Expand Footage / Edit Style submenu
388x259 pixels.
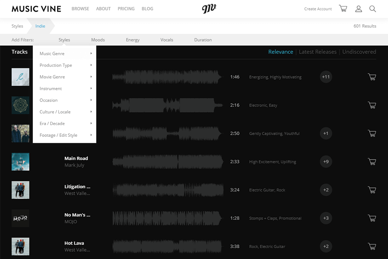point(65,135)
